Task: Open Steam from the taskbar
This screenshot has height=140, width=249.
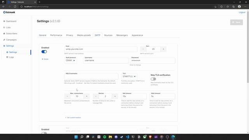Action: [122, 137]
